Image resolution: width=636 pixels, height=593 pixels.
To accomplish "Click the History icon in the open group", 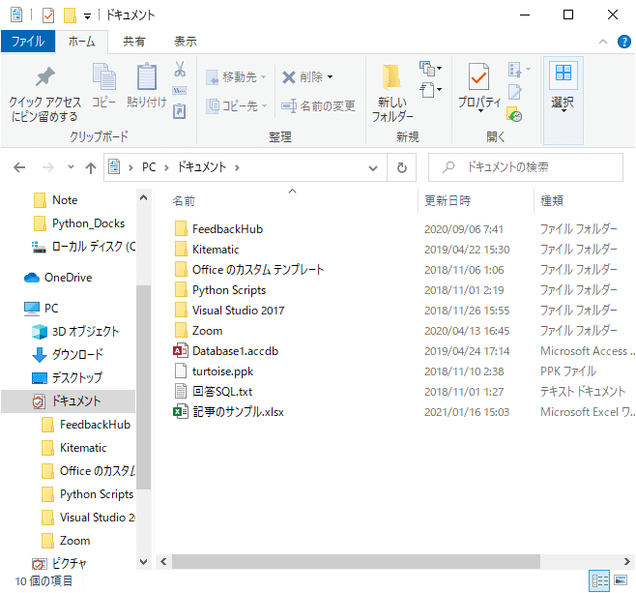I will coord(514,114).
